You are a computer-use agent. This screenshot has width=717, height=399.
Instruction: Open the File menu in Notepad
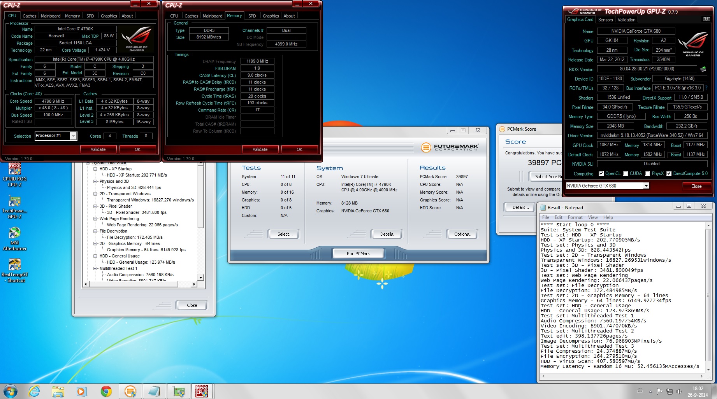click(x=546, y=217)
